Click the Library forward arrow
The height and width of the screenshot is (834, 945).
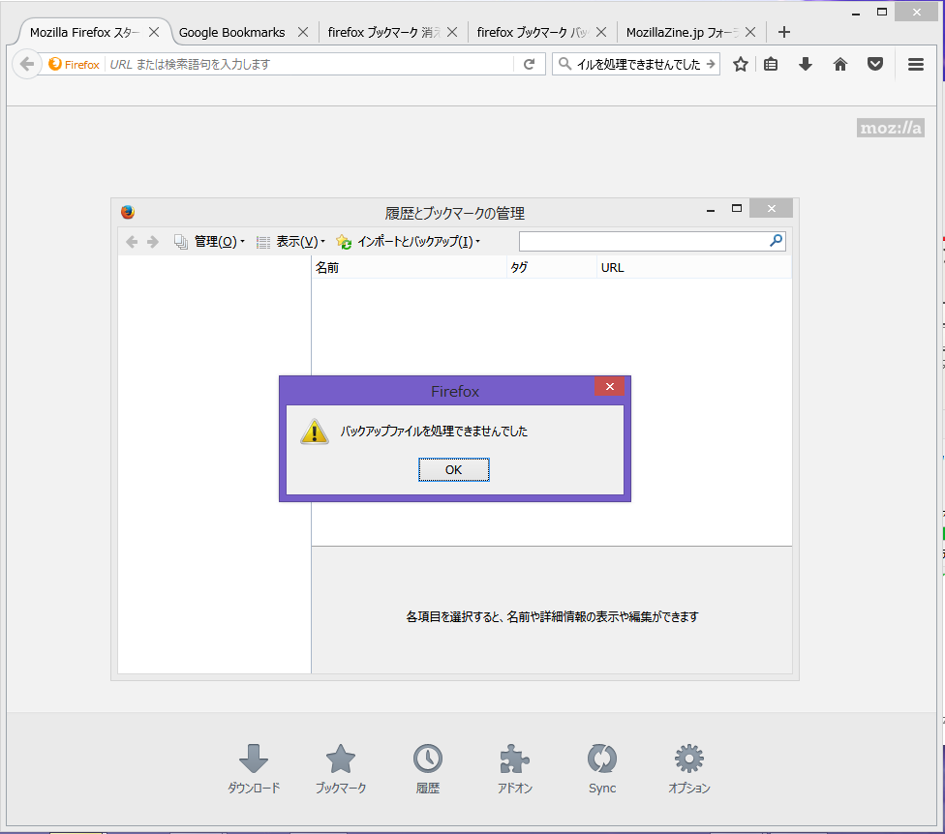153,242
